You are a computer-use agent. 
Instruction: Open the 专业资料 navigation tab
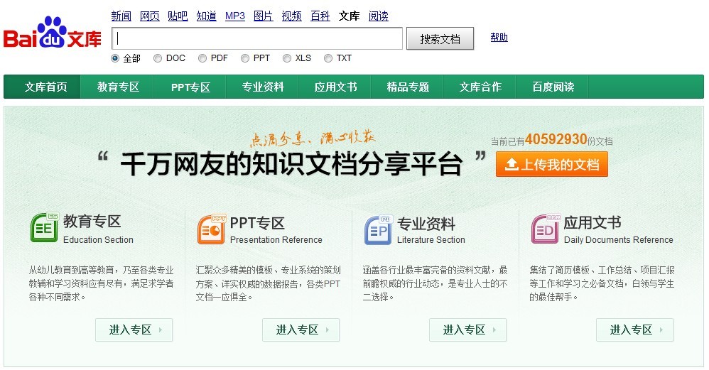click(x=263, y=87)
